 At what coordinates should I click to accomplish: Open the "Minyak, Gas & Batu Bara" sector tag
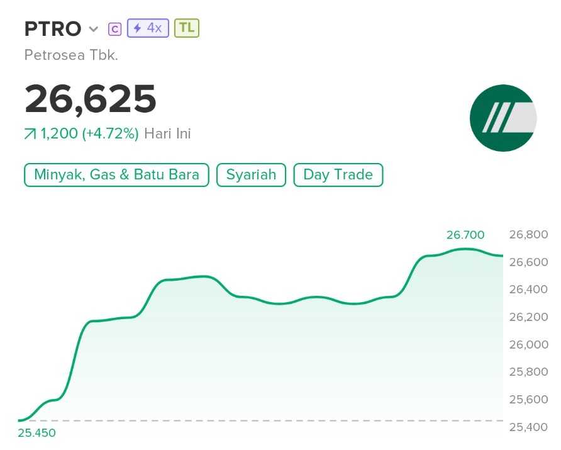[116, 174]
